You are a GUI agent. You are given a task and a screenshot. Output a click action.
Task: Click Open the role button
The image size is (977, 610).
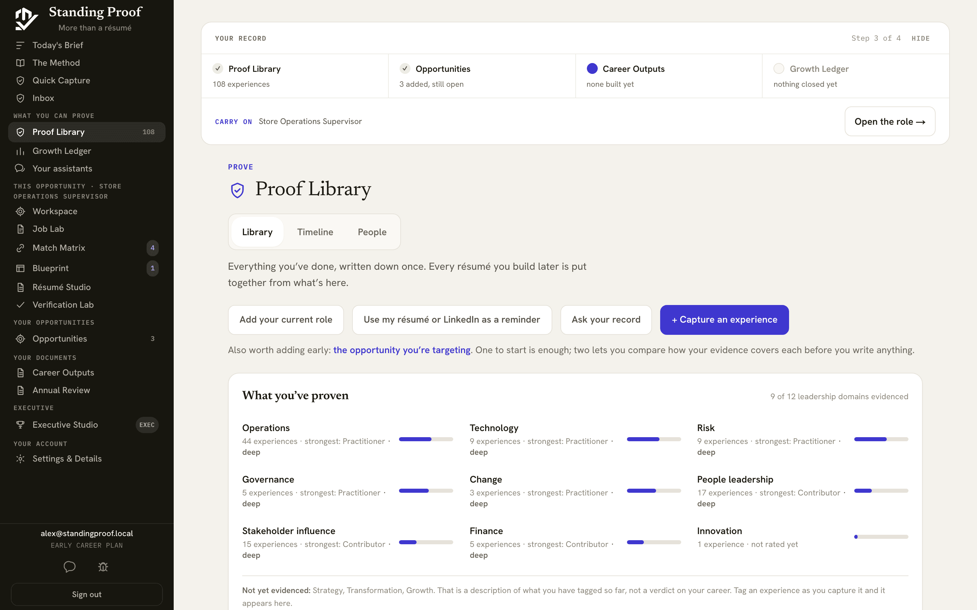coord(890,121)
